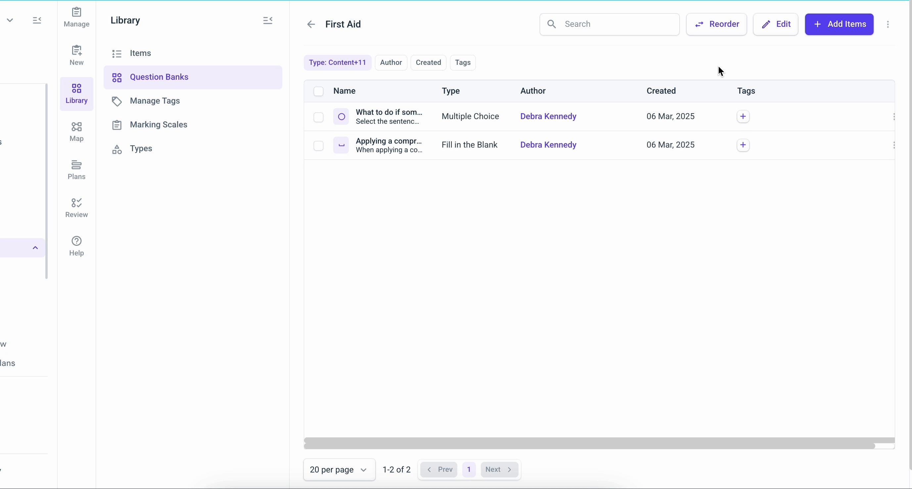Open row options for the Fill in the Blank item
The height and width of the screenshot is (489, 912).
(893, 146)
